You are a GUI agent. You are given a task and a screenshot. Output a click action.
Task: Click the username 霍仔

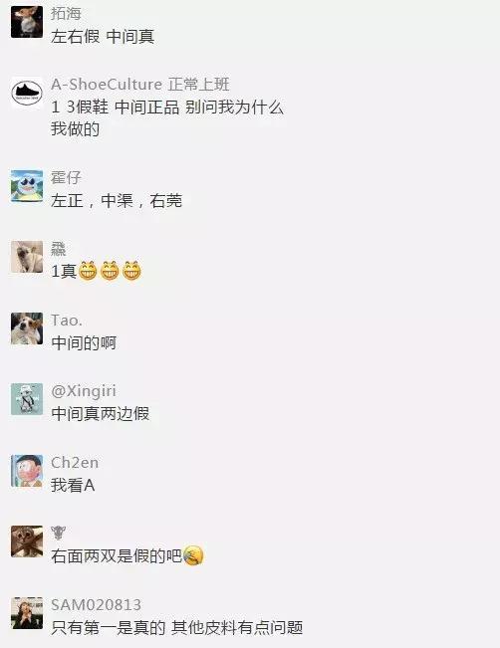coord(66,178)
